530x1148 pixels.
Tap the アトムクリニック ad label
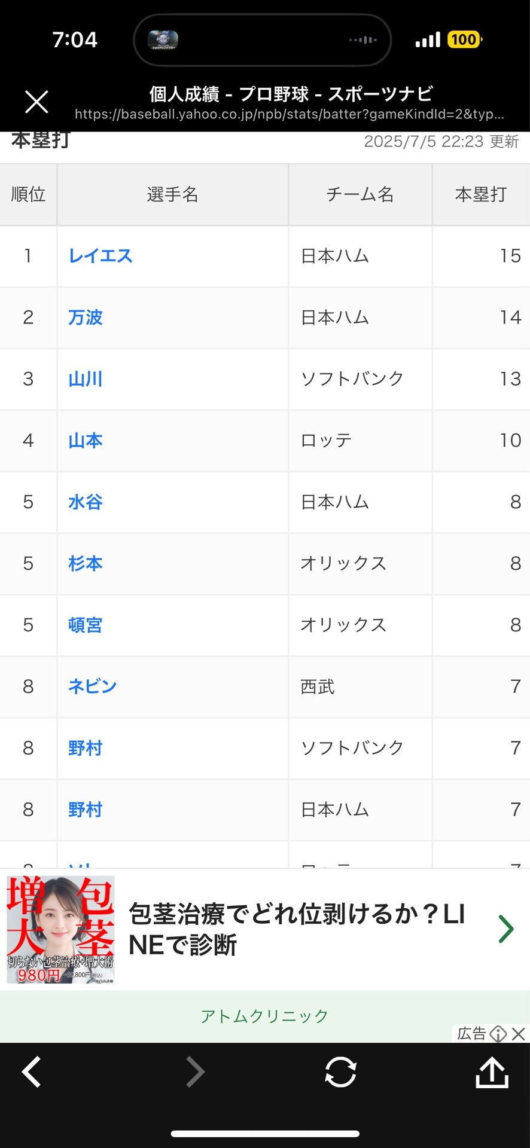pos(264,1016)
